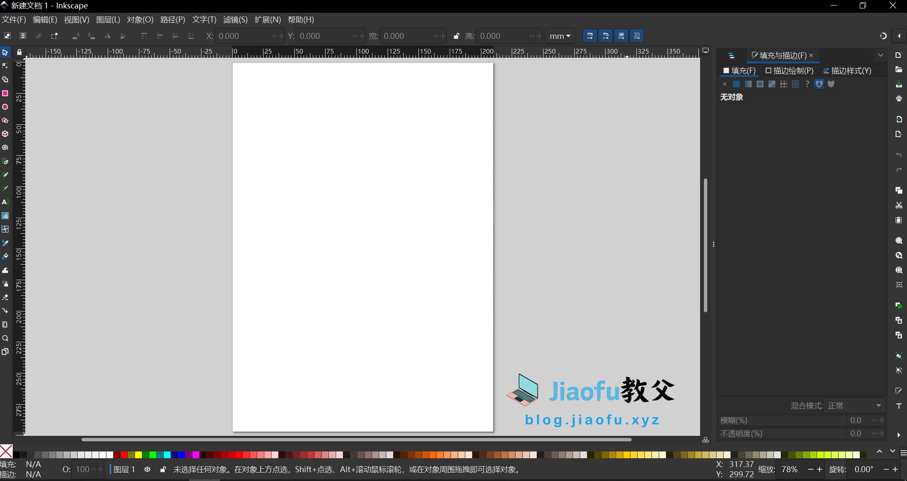Click Lower to bottom icon
907x481 pixels.
[191, 36]
